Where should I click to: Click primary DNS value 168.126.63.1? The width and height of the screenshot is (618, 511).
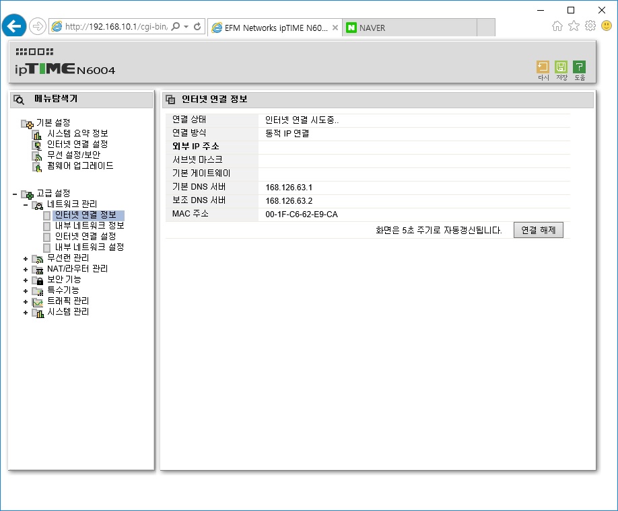pos(289,188)
